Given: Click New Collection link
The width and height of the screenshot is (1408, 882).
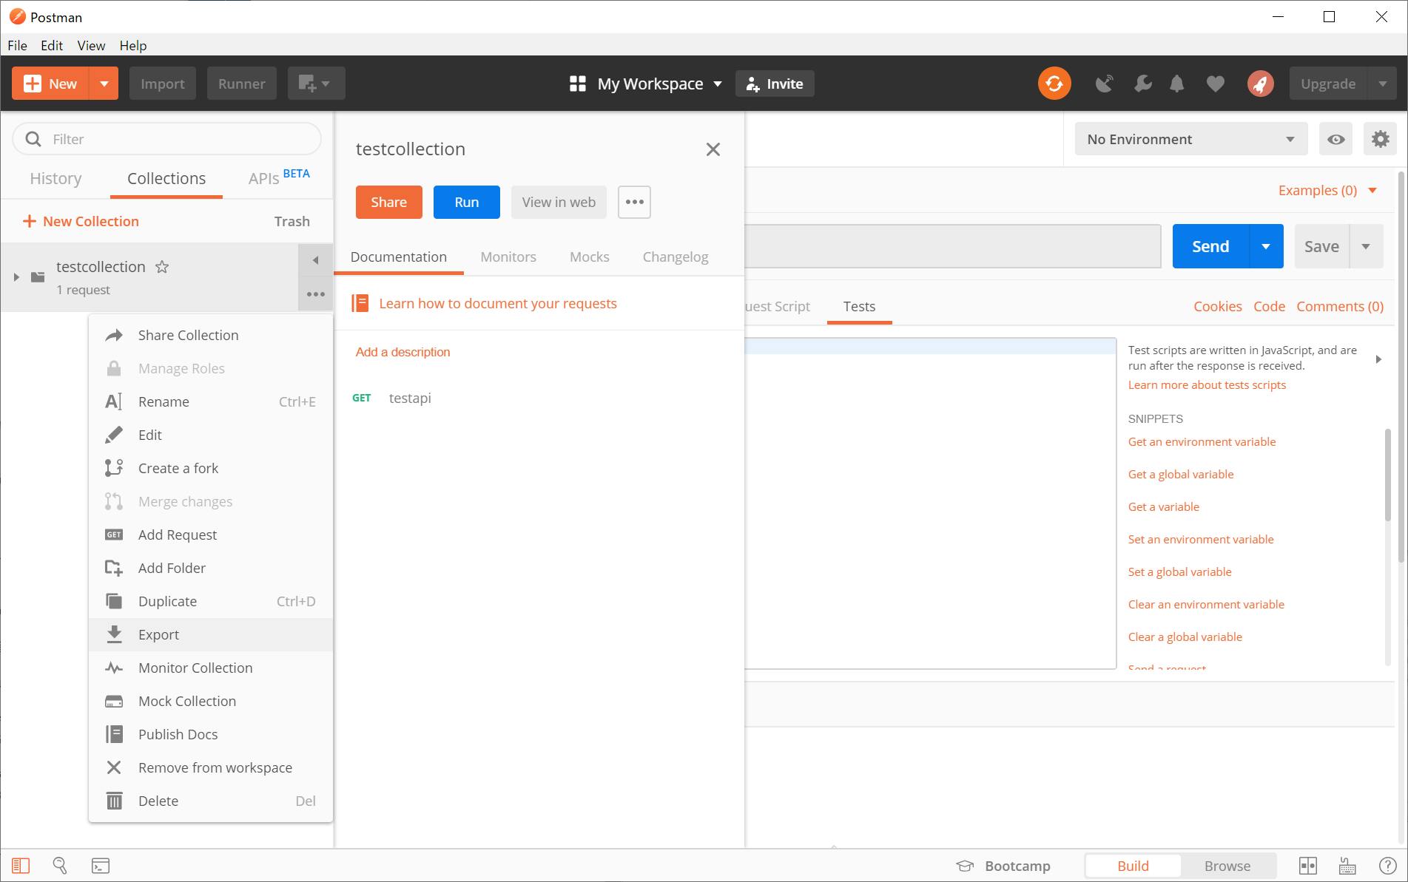Looking at the screenshot, I should tap(81, 221).
